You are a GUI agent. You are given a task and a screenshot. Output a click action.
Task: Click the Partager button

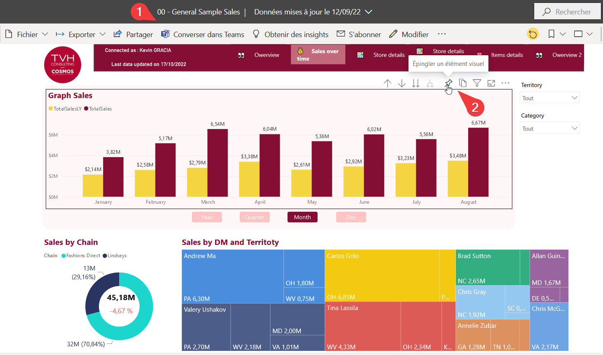(x=133, y=35)
